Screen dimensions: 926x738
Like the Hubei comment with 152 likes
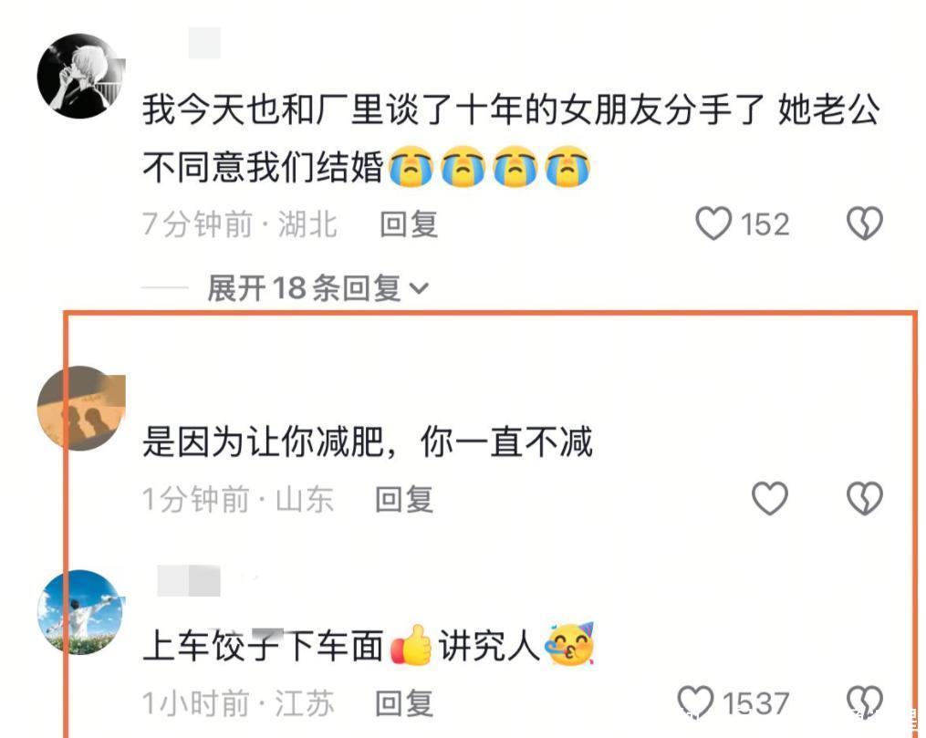click(x=713, y=223)
